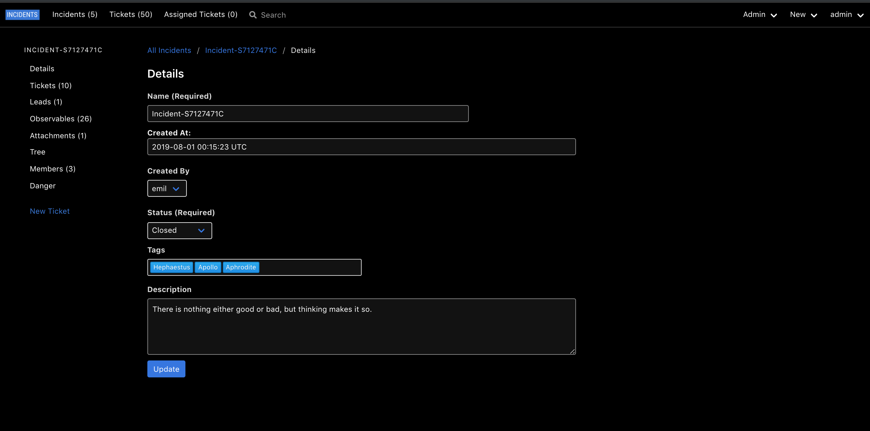Open the Tickets (50) nav item
The width and height of the screenshot is (870, 431).
[x=131, y=14]
